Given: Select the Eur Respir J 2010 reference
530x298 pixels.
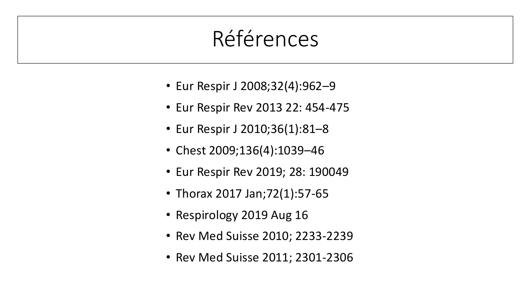Looking at the screenshot, I should (x=252, y=129).
